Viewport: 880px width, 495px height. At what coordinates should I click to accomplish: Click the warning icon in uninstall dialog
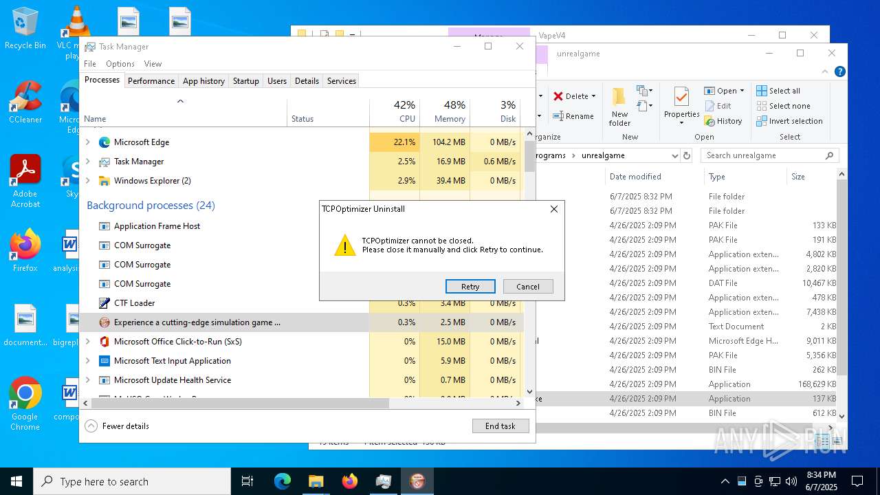345,245
